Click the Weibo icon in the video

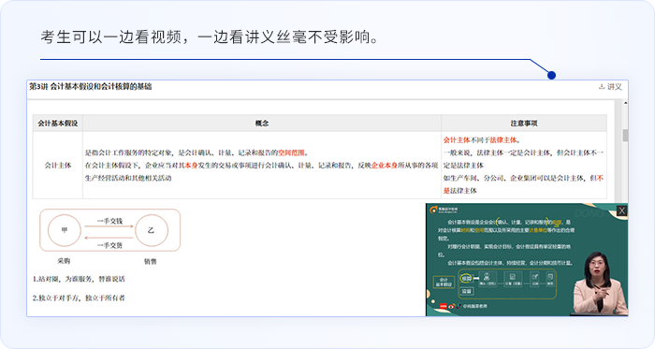tap(451, 306)
